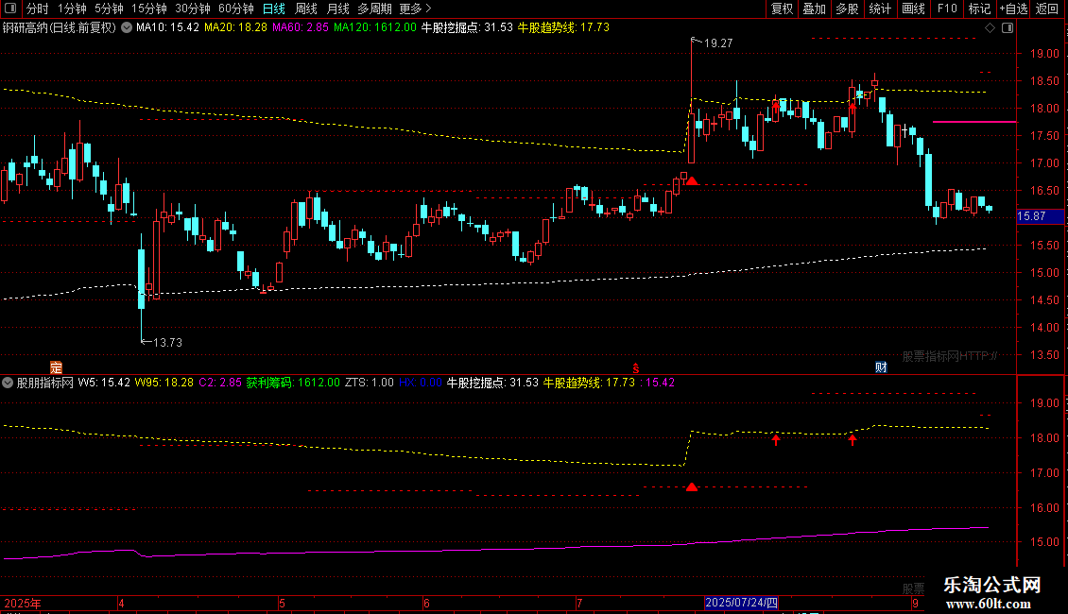Click 牛股挖掘点: 31.53 in main chart header
This screenshot has width=1068, height=614.
click(x=467, y=28)
